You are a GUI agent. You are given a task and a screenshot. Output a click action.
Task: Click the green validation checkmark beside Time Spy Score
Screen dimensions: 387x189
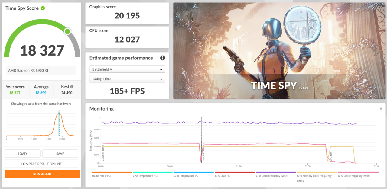[43, 8]
